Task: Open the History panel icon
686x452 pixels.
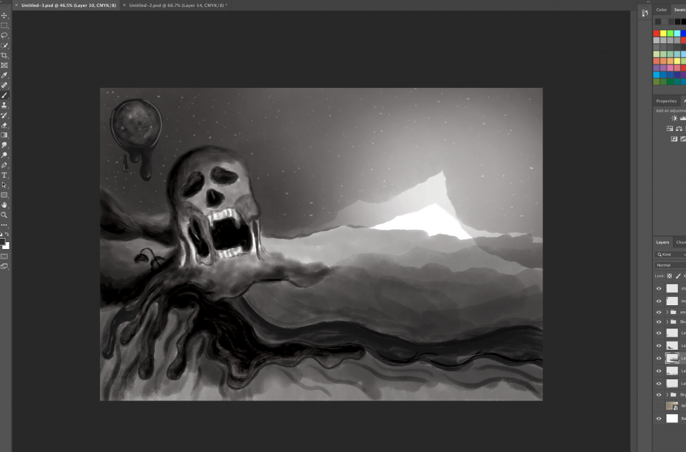Action: pos(645,13)
